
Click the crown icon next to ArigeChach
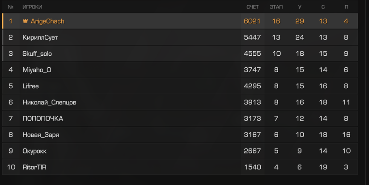[25, 21]
